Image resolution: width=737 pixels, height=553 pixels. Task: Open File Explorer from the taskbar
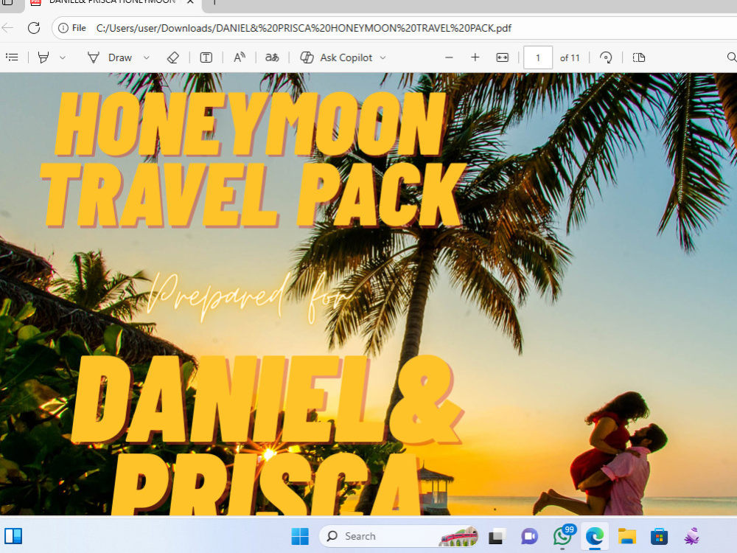point(627,536)
